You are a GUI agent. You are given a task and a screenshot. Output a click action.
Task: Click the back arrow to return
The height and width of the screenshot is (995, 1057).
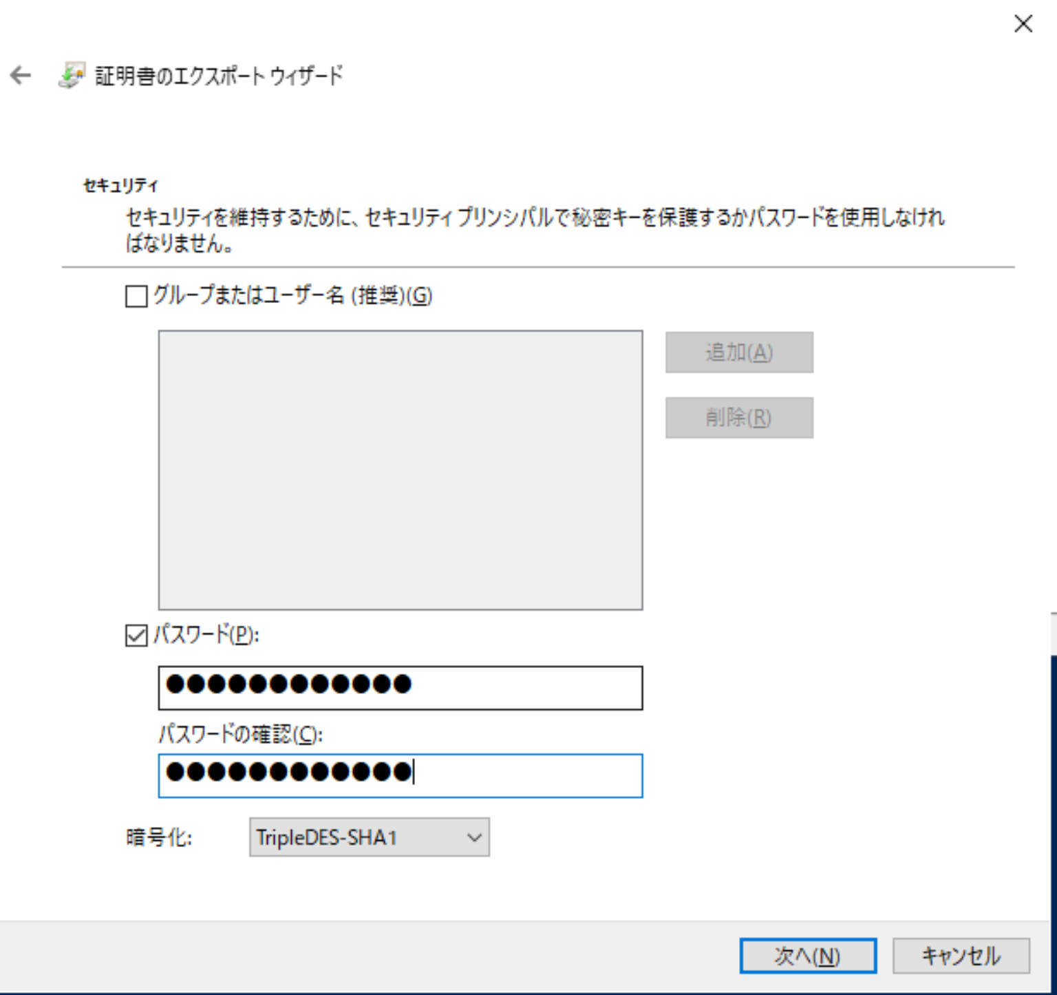pos(20,76)
